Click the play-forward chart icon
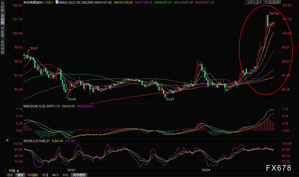The height and width of the screenshot is (177, 299). click(x=275, y=2)
